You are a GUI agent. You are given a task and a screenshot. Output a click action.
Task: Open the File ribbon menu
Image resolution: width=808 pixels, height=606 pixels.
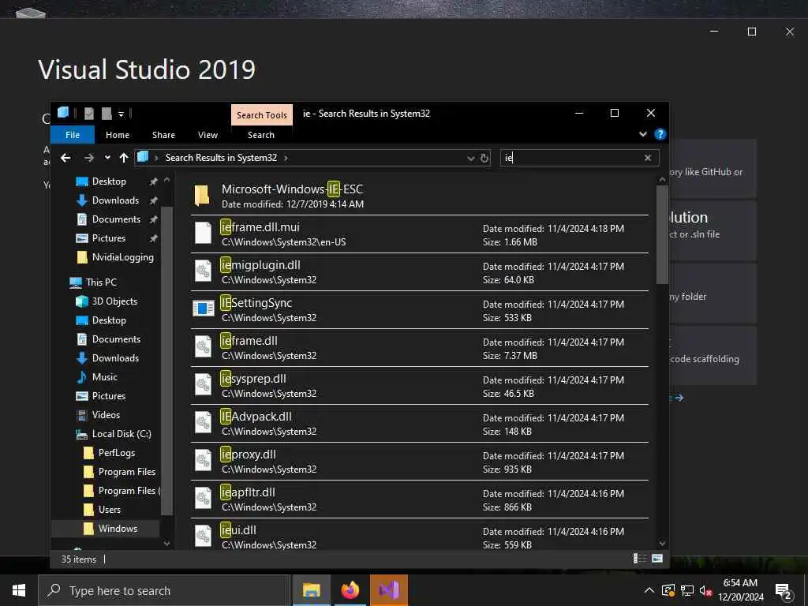point(73,135)
